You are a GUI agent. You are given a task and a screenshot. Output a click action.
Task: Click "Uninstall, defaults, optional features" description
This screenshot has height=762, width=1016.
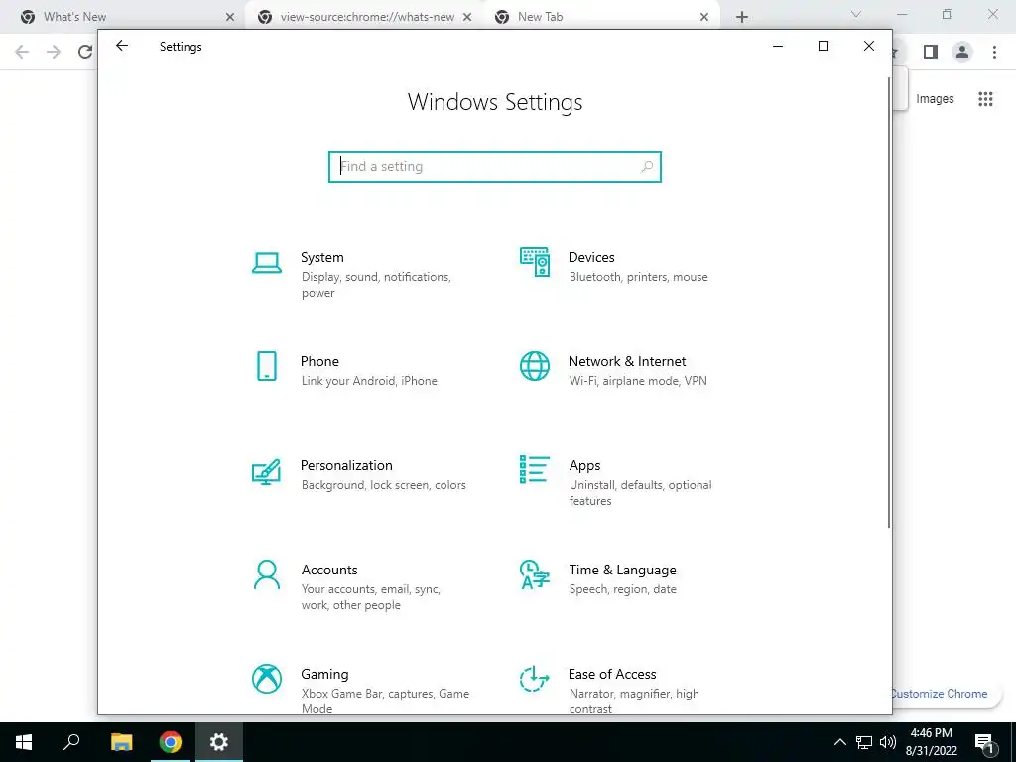[640, 493]
